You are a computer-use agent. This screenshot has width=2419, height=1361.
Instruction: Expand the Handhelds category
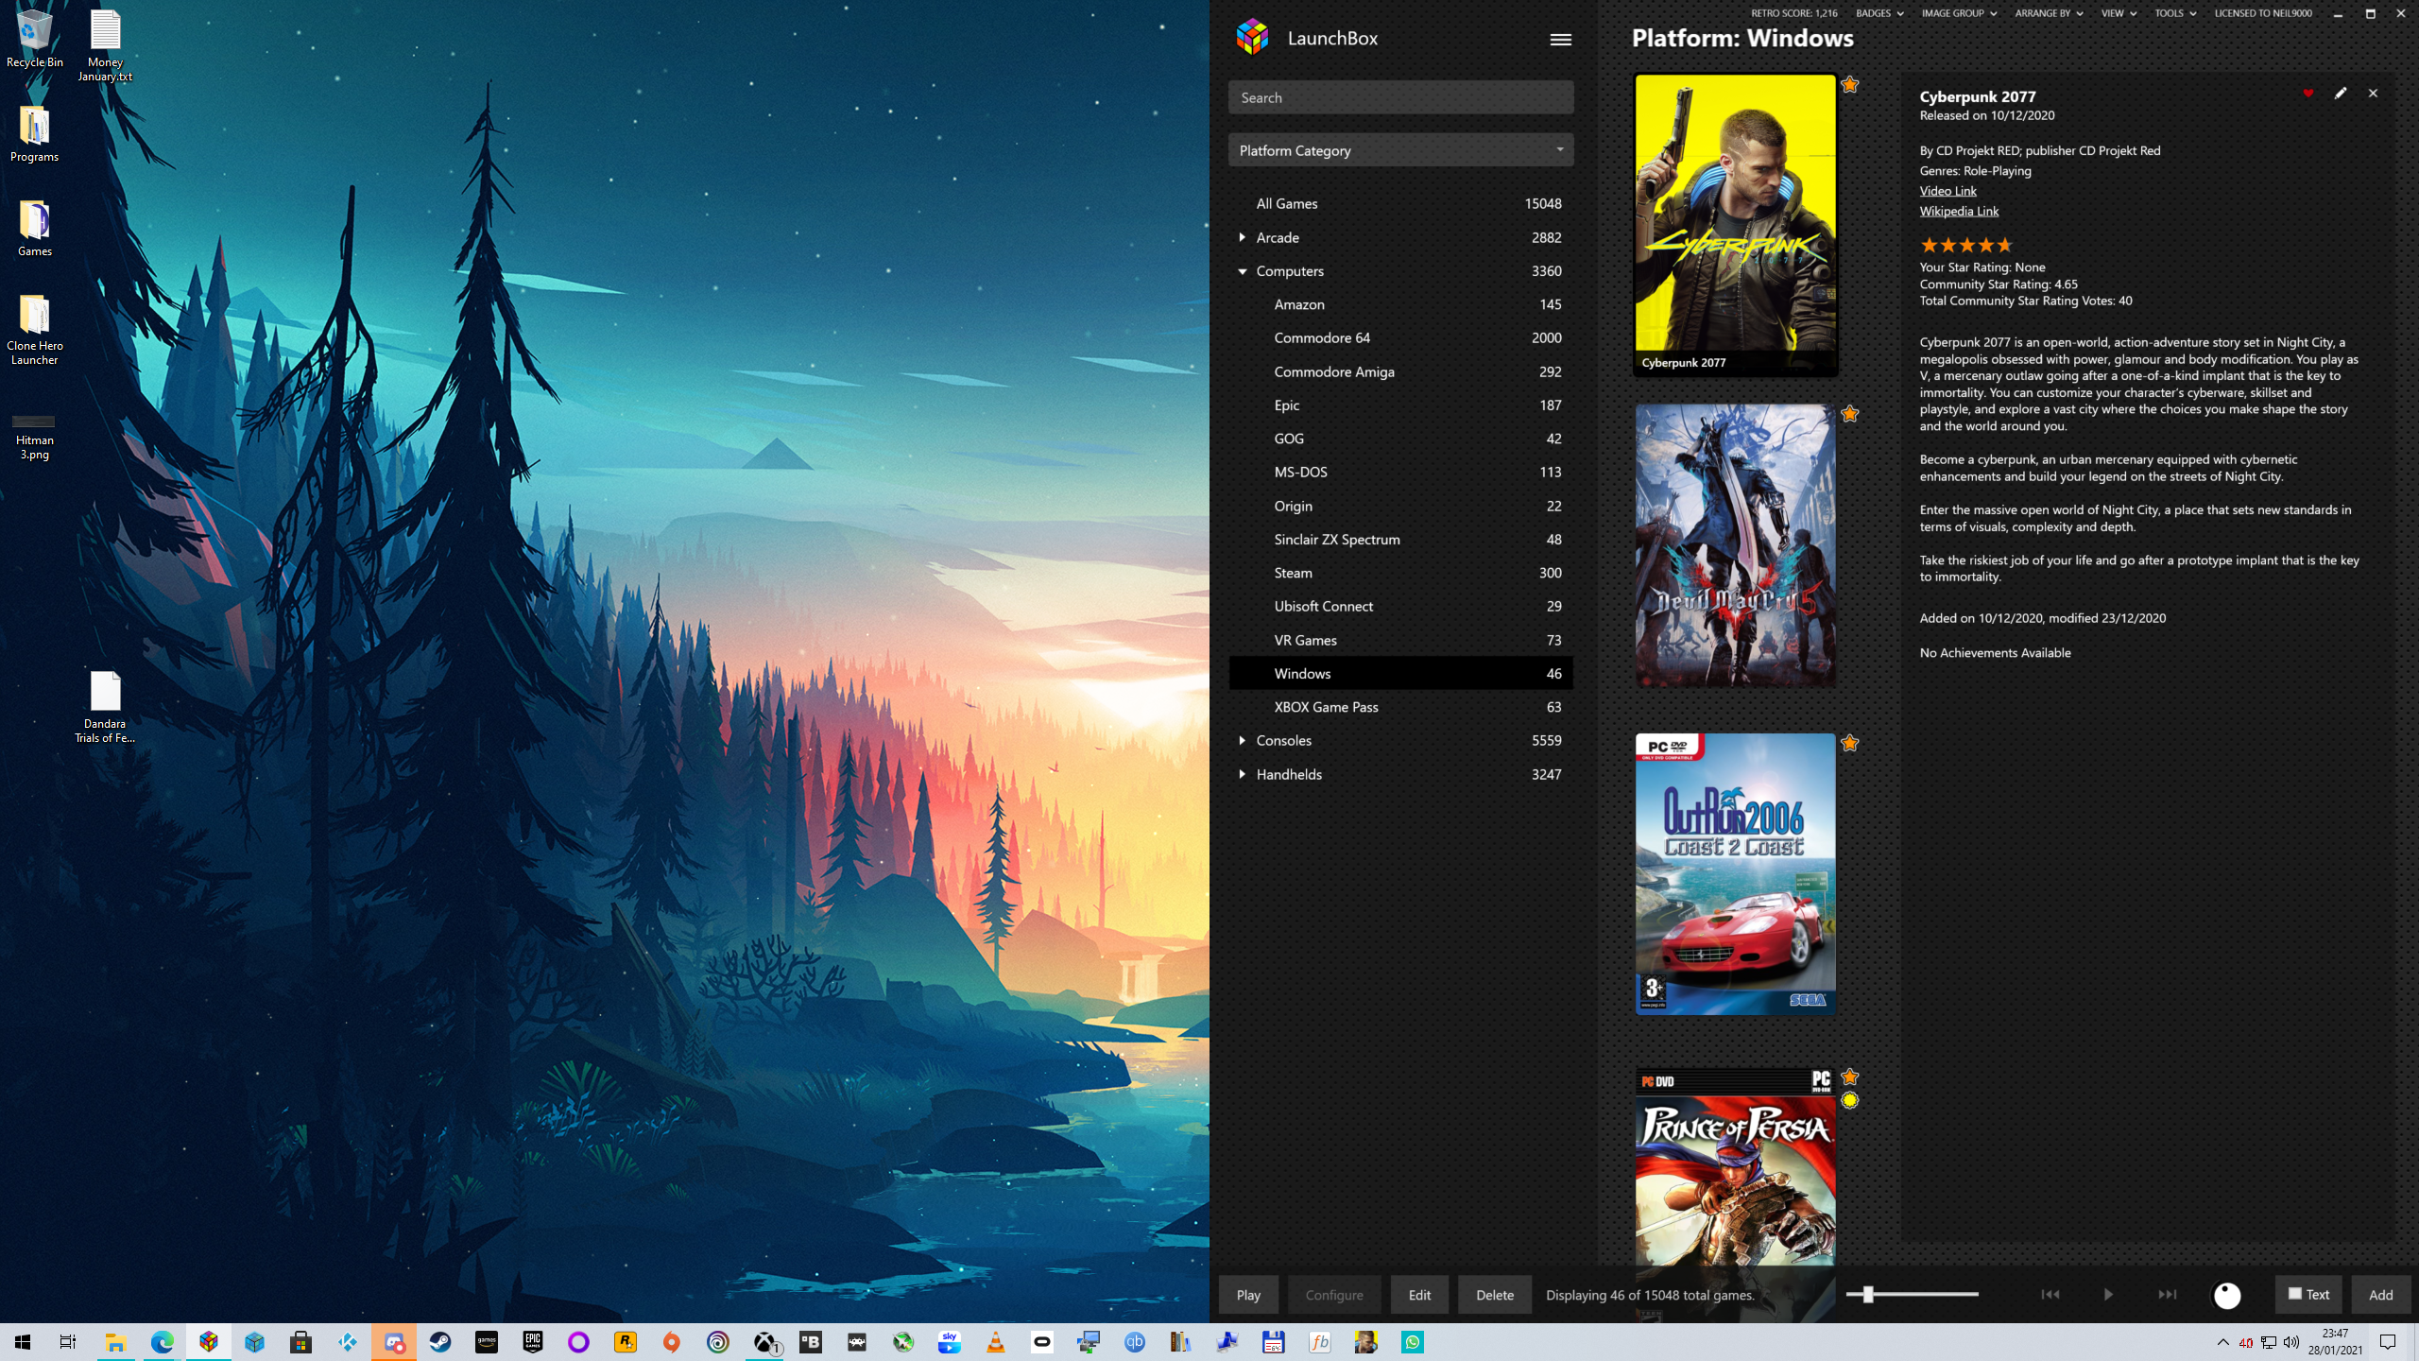tap(1242, 774)
